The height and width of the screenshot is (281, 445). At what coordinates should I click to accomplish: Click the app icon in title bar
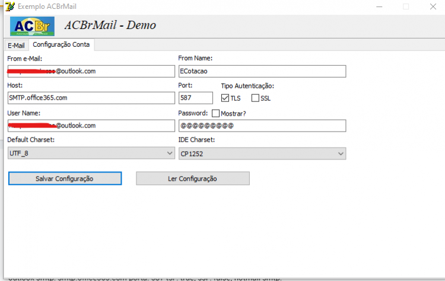(x=10, y=7)
